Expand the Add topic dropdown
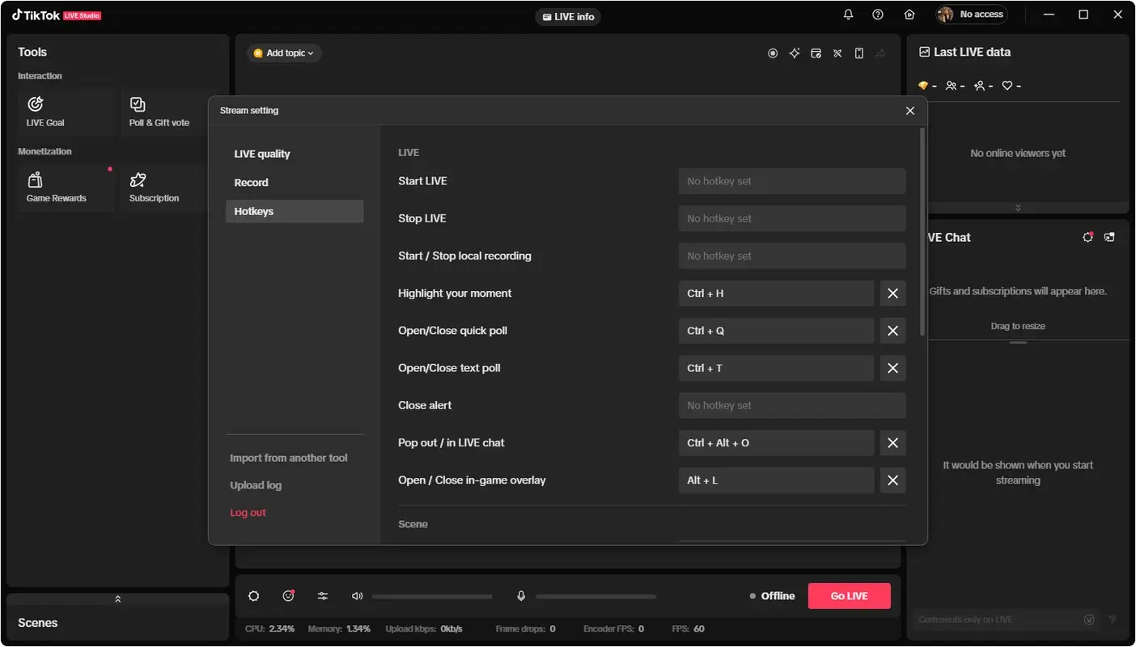Viewport: 1136px width, 647px height. tap(284, 53)
